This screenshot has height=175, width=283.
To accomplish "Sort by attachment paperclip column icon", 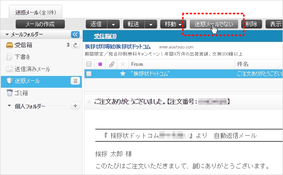I will (x=112, y=64).
